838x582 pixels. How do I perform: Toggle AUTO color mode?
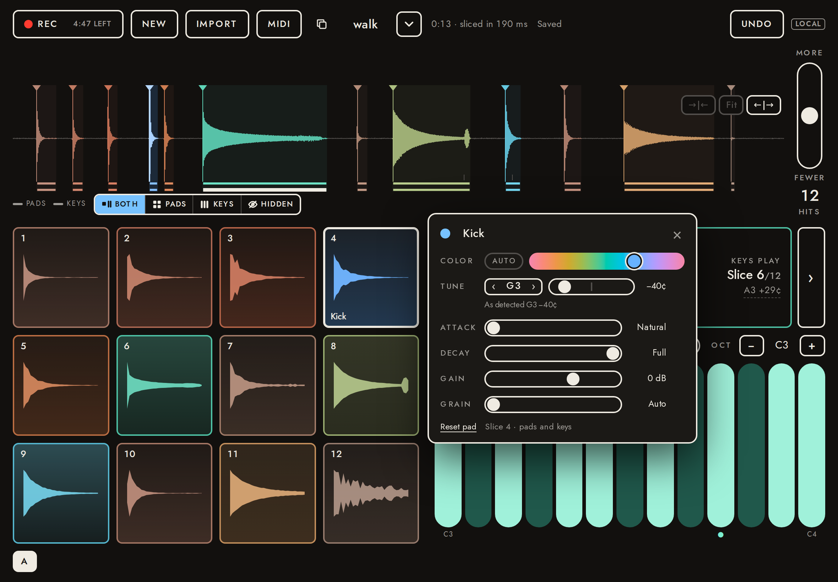click(x=504, y=261)
